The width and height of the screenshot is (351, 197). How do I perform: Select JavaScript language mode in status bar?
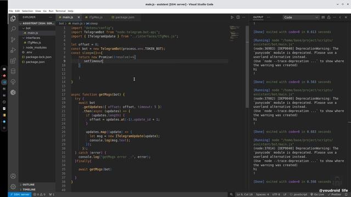pos(298,195)
